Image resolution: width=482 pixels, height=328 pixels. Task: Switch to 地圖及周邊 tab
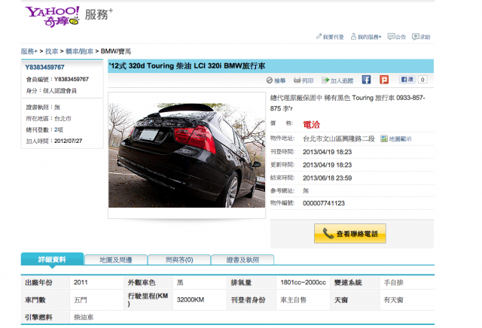point(115,260)
